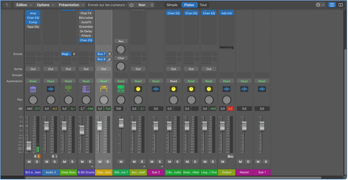
Task: Click the Pan knob of Brit a...lean
Action: [33, 100]
